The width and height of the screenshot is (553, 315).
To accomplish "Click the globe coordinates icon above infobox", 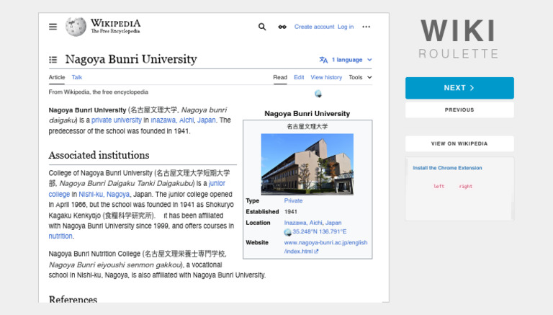I will point(318,94).
